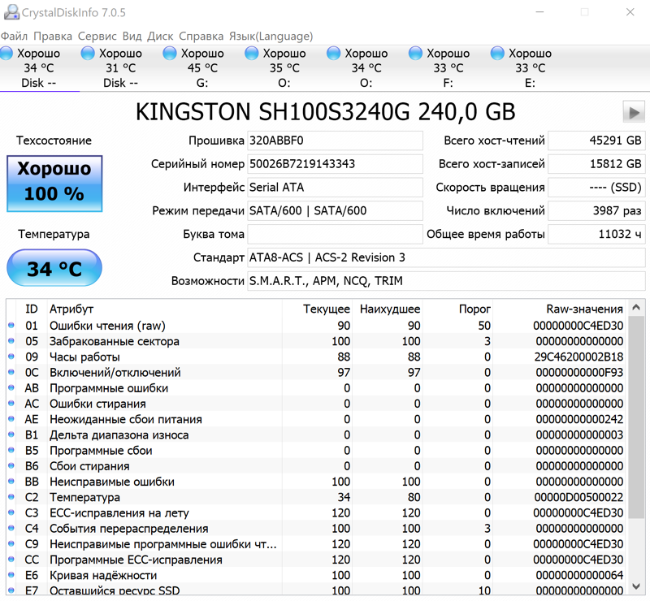This screenshot has width=650, height=601.
Task: Click the ---- (SSD) rotation speed value
Action: [x=596, y=188]
